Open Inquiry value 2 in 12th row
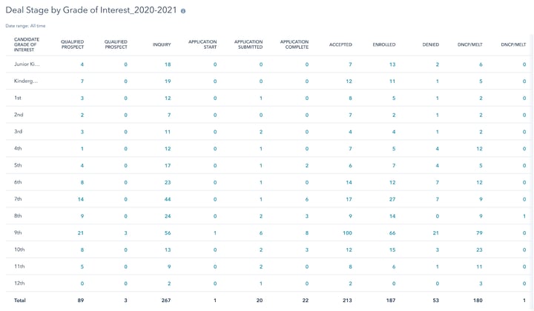 (x=169, y=284)
